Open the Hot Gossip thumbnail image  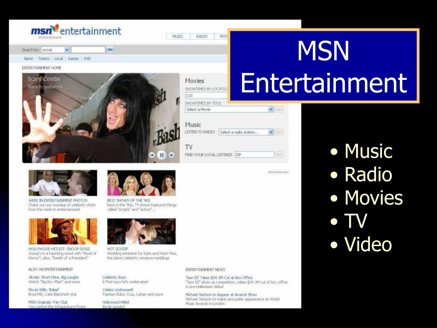(142, 231)
